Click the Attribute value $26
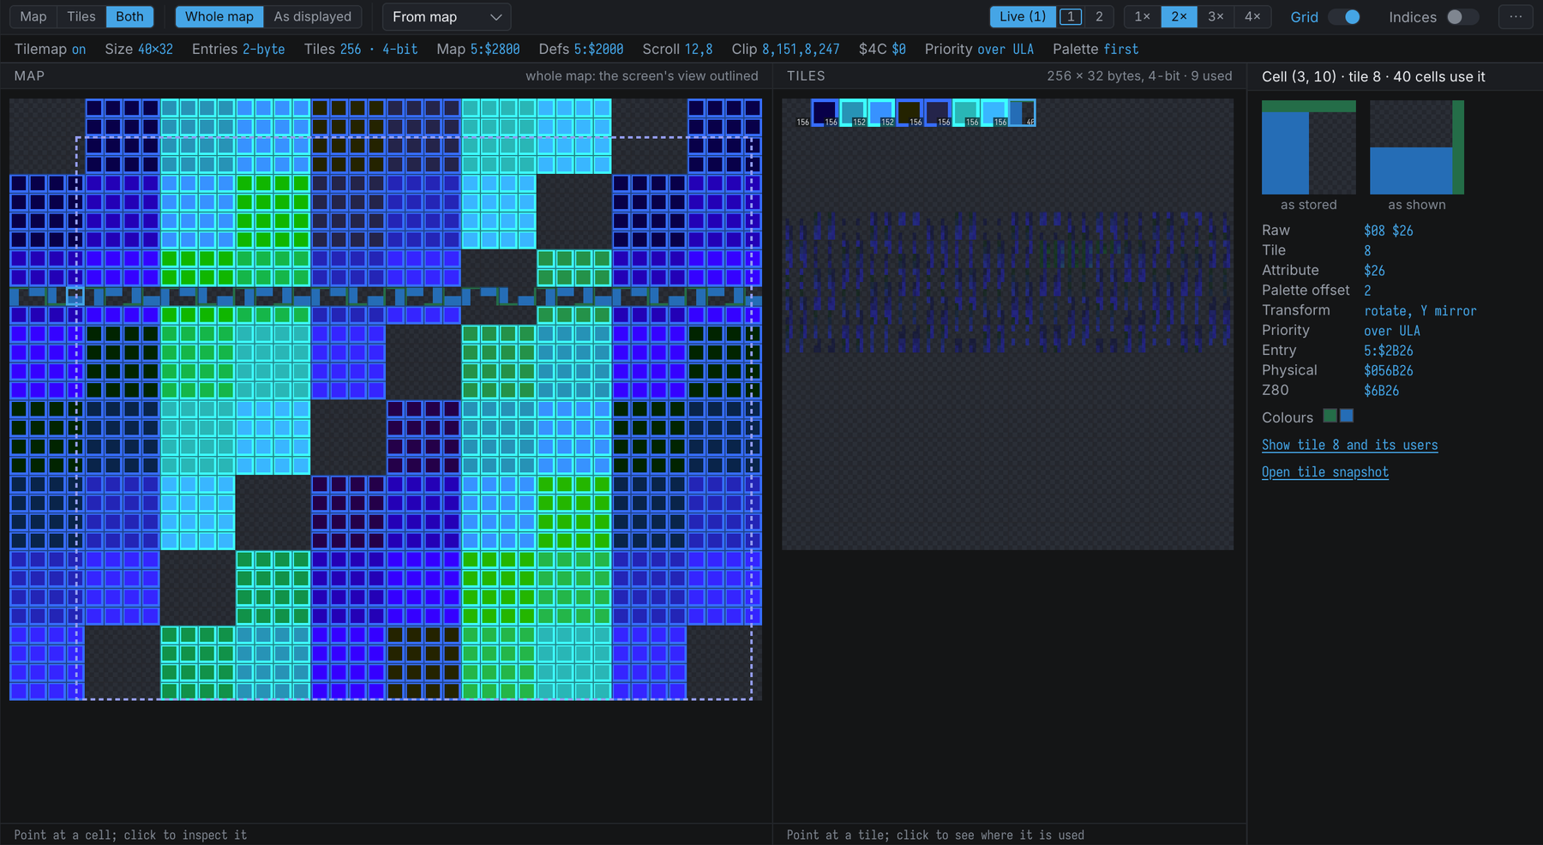 1374,271
